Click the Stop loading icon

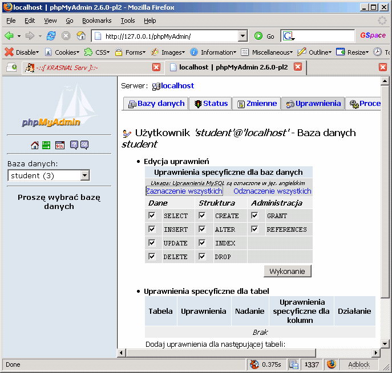tap(66, 36)
